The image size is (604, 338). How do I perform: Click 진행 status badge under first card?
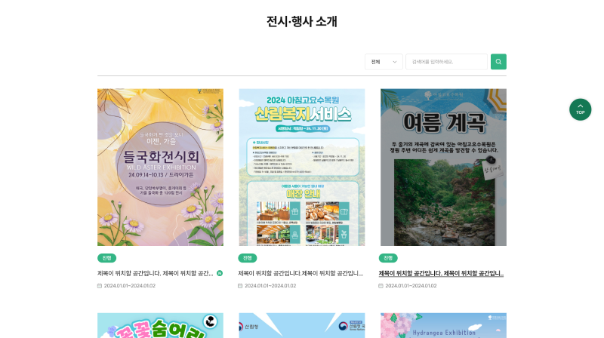[106, 258]
